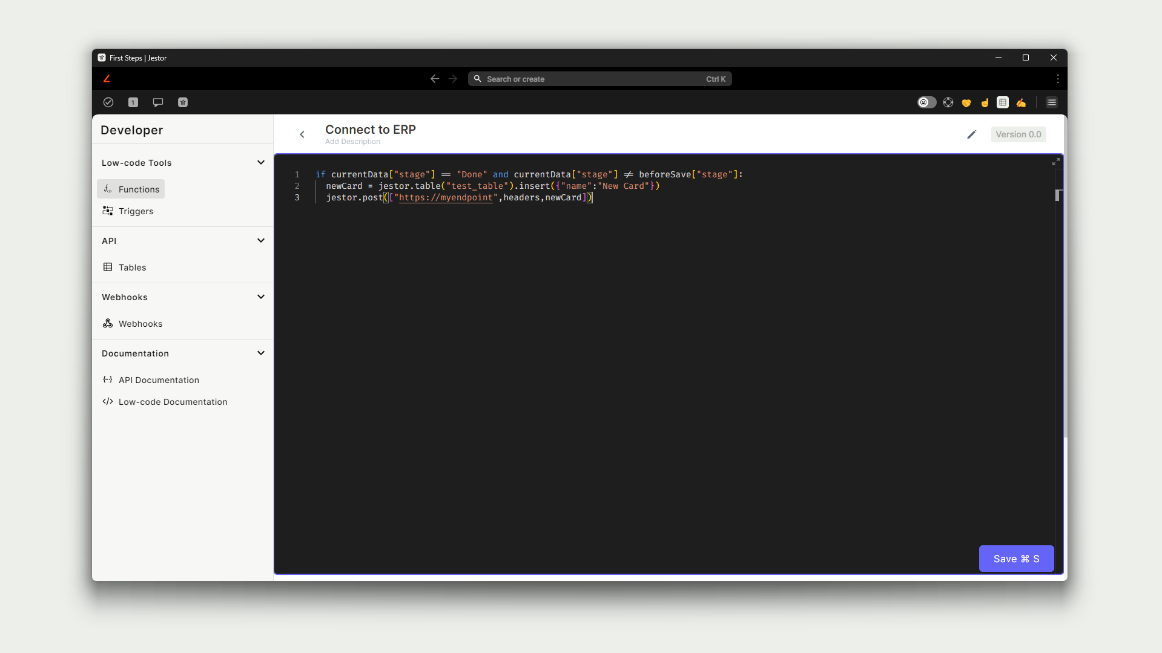Screen dimensions: 1162x653
Task: Click Add Description text
Action: coord(352,142)
